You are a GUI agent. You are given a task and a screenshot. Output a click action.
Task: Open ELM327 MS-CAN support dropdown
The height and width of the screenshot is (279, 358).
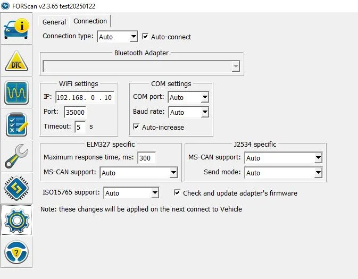(x=139, y=173)
